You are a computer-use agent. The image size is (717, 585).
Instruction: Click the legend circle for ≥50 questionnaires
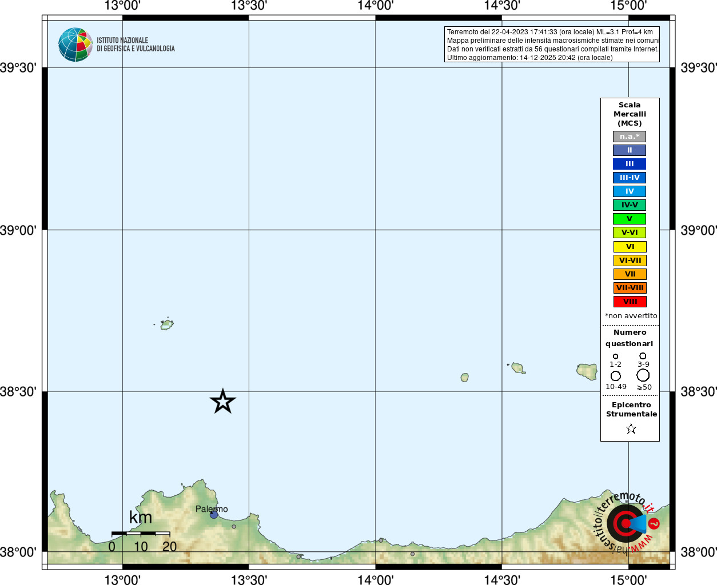point(643,375)
